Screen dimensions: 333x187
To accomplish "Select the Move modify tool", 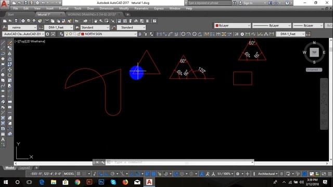I will coord(10,70).
